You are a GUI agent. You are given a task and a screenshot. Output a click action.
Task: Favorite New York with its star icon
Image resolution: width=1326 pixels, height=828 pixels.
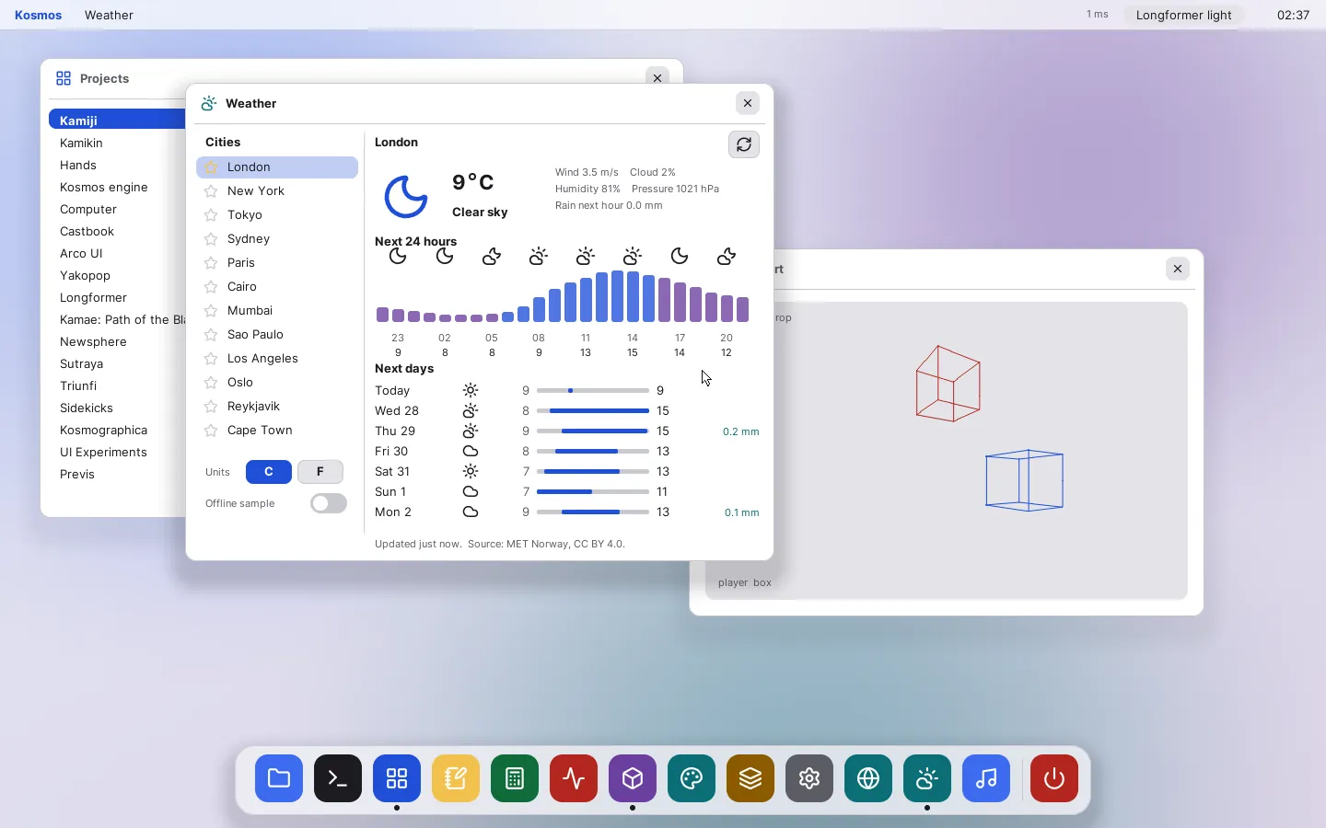pyautogui.click(x=211, y=191)
